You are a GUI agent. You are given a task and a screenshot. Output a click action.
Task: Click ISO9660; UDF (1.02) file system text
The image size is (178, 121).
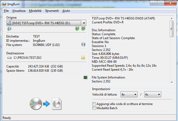46,45
